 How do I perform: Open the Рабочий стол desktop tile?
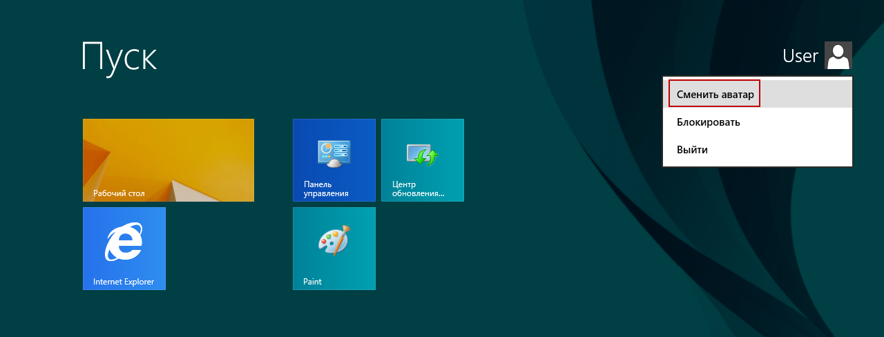point(169,160)
